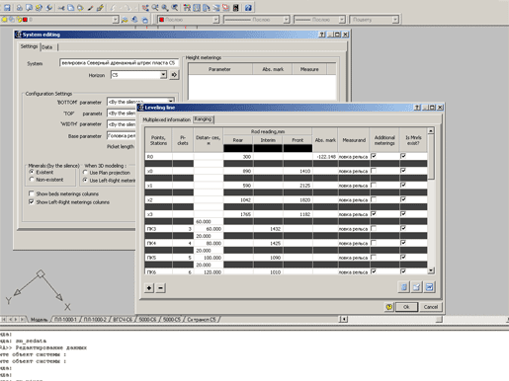
Task: Expand the Horizon combo box
Action: (163, 75)
